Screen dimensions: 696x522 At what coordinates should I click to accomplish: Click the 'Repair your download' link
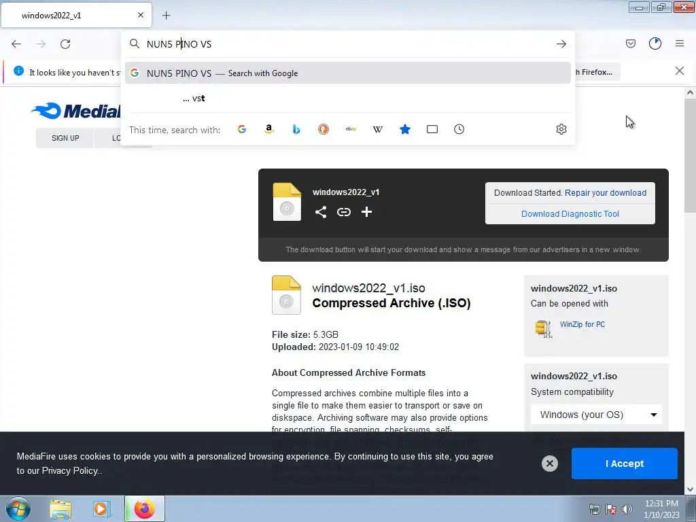(x=606, y=192)
